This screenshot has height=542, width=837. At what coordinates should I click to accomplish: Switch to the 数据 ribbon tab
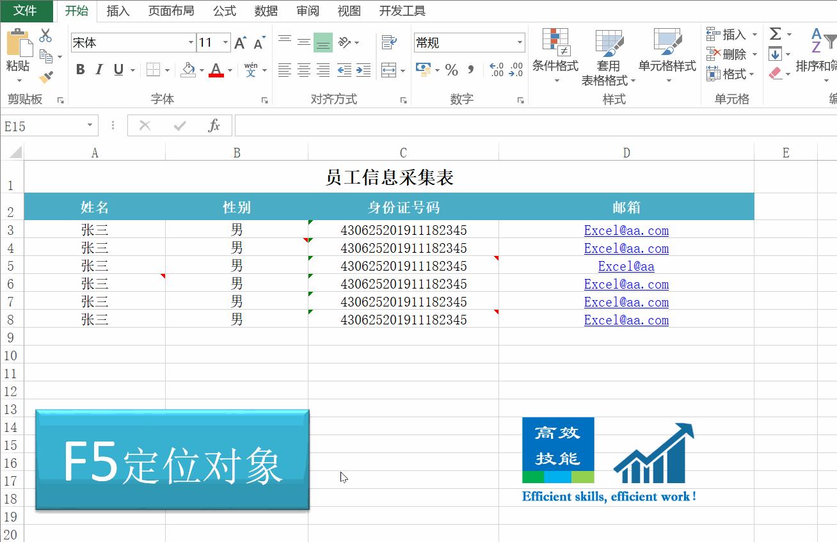click(x=266, y=11)
